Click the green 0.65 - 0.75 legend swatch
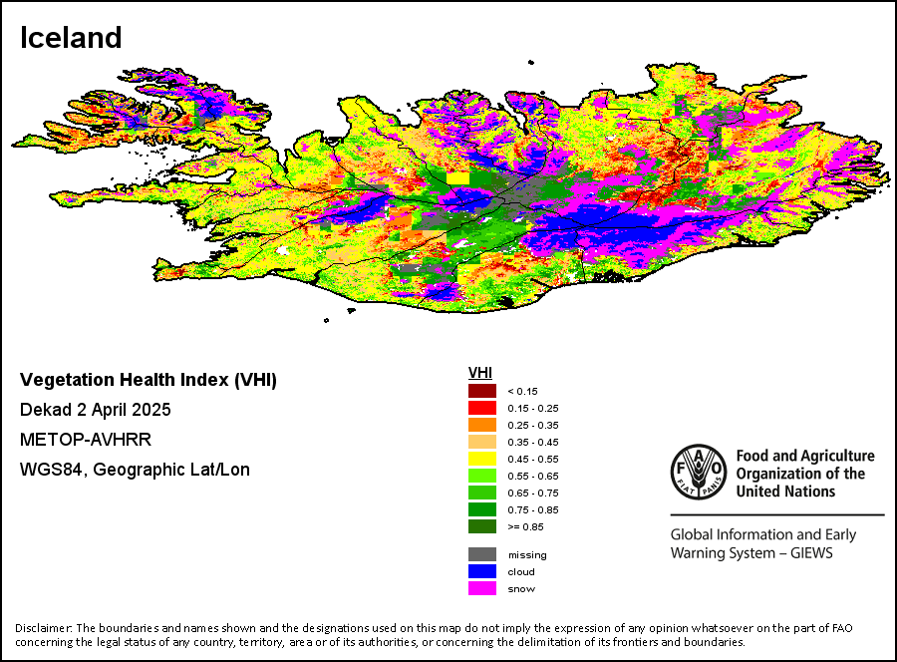Viewport: 897px width, 662px height. pyautogui.click(x=482, y=493)
